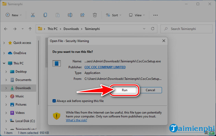Expand the Local Disk (C:) node
Viewport: 216px width, 136px height.
pos(6,121)
